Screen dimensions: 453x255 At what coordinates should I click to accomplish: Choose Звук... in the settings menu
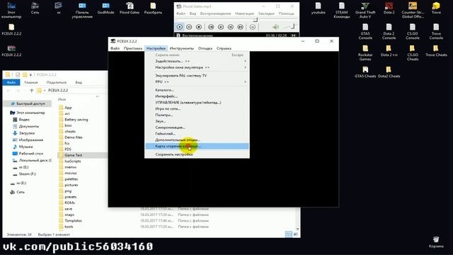pyautogui.click(x=197, y=121)
